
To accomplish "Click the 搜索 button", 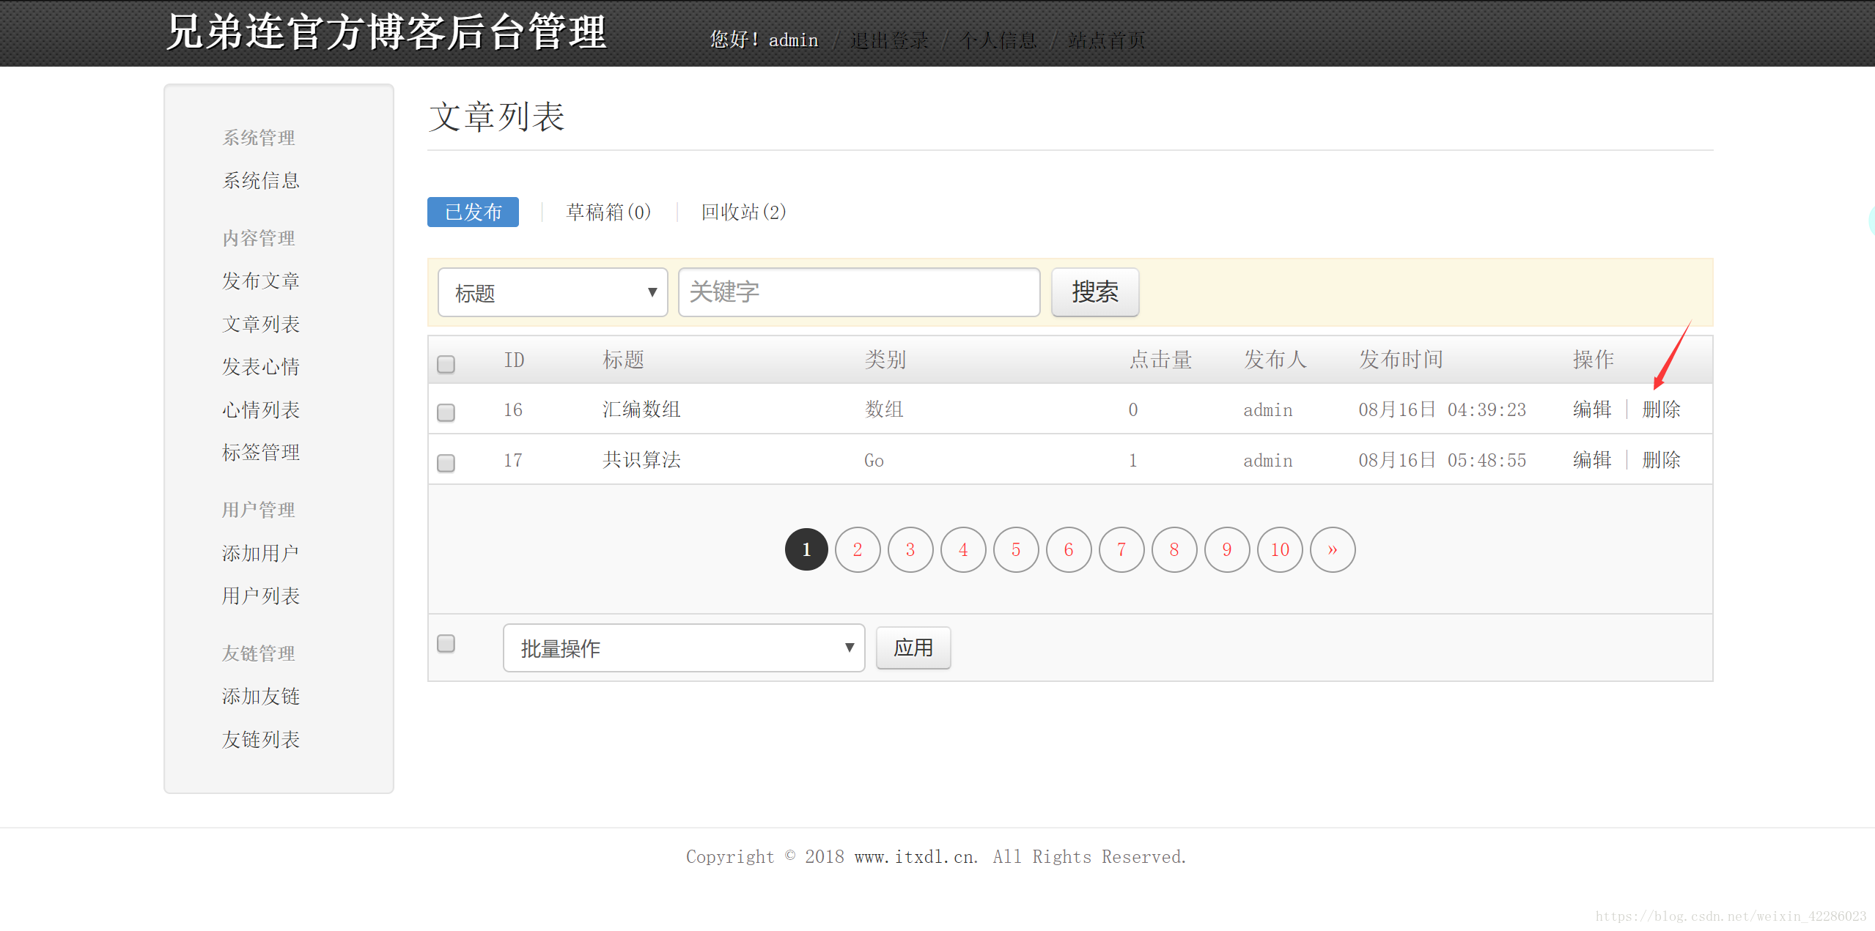I will click(1095, 292).
